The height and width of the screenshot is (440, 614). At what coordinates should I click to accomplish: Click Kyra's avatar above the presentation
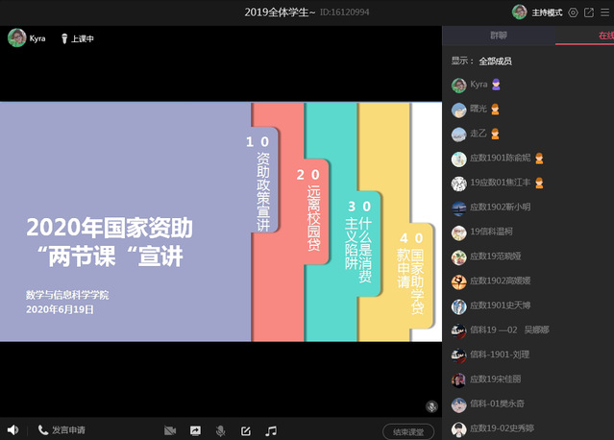(x=16, y=37)
